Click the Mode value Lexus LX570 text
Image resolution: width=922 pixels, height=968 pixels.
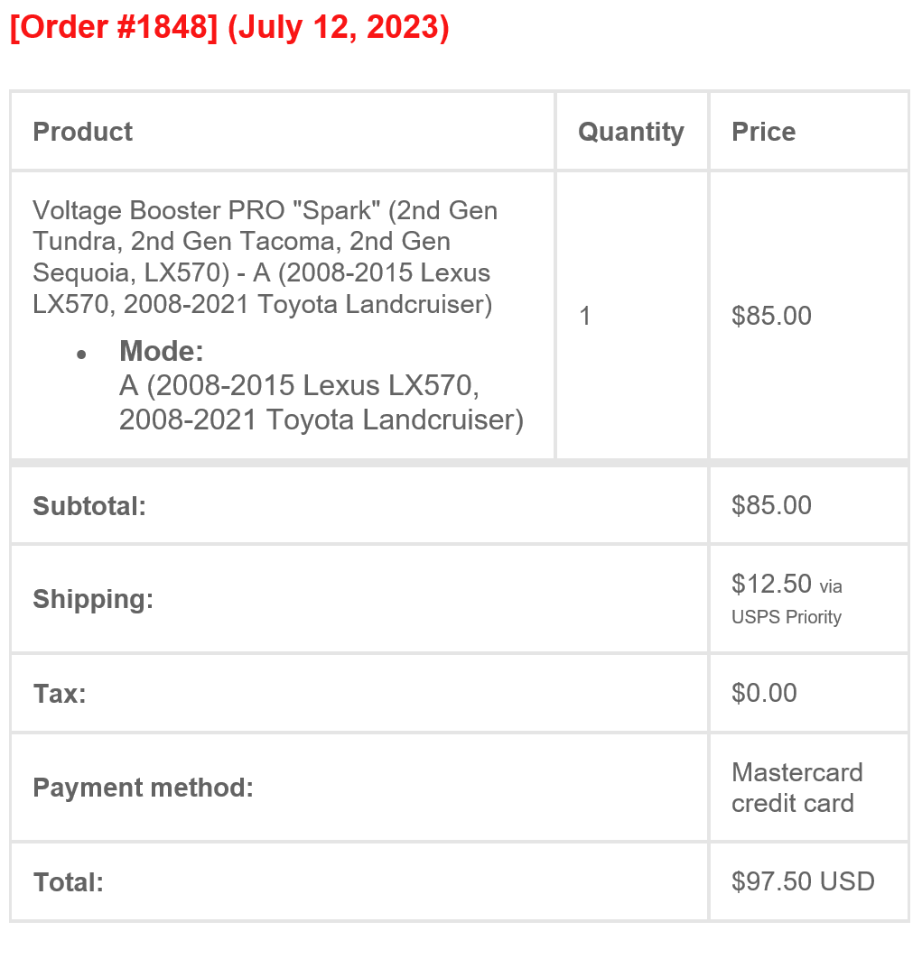[x=321, y=402]
